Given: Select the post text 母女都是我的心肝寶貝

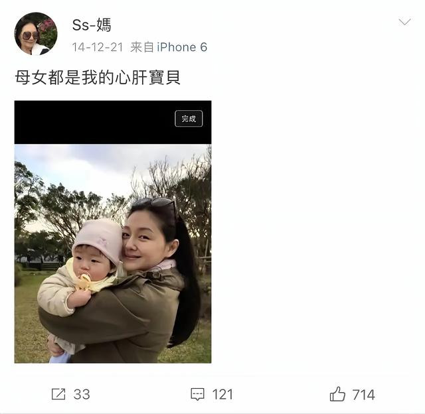Looking at the screenshot, I should click(98, 78).
